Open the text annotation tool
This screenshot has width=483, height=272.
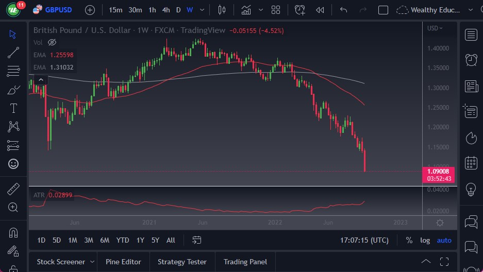(13, 108)
